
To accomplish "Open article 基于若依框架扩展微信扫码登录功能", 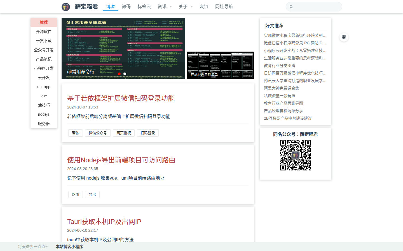I will (121, 98).
